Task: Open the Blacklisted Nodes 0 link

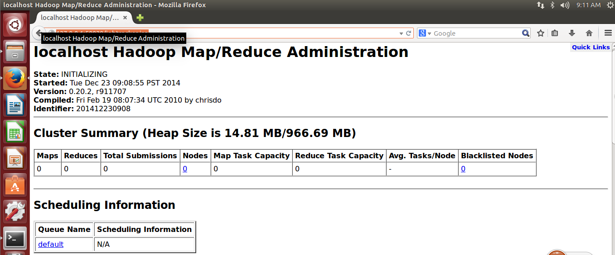Action: point(463,169)
